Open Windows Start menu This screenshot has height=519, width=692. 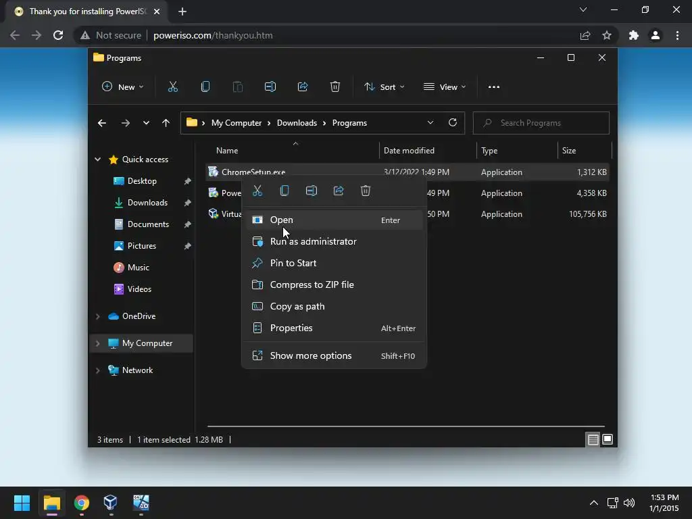coord(22,503)
